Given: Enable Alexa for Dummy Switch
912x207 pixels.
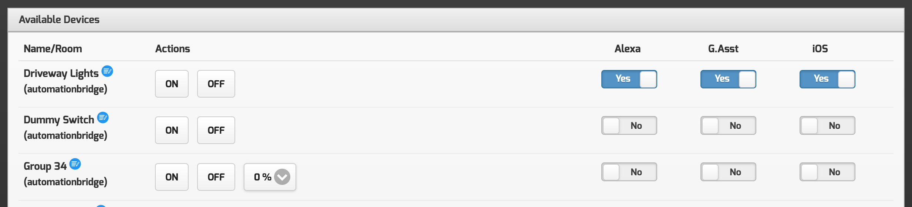Looking at the screenshot, I should [x=629, y=126].
